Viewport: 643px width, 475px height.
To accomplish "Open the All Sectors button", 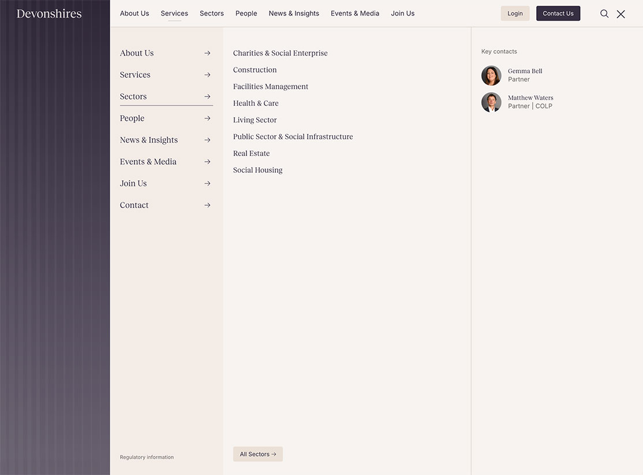I will point(257,454).
